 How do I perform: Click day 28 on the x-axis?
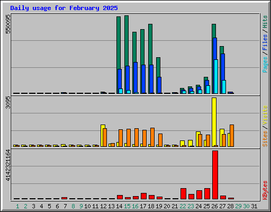(230, 206)
